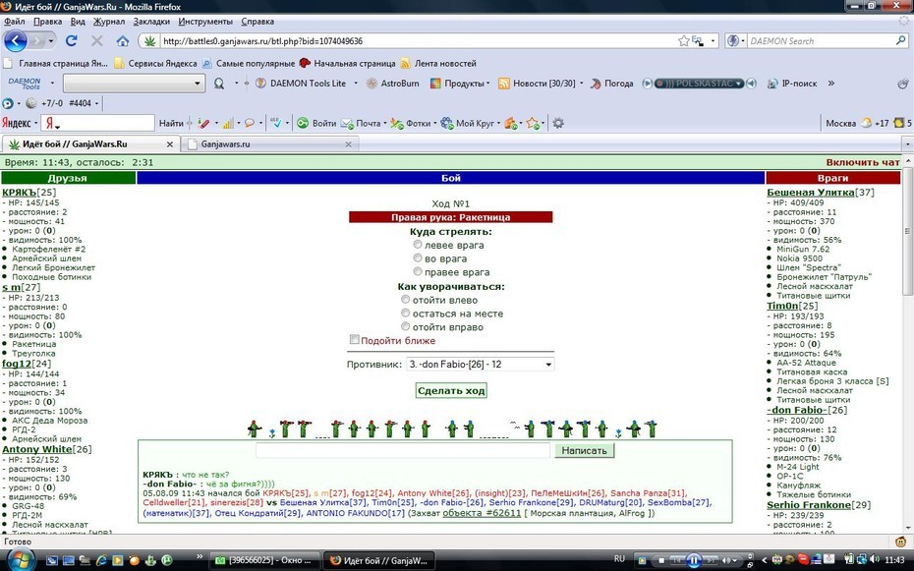Switch to the Ganjawars.ru tab
The width and height of the screenshot is (914, 571).
tap(269, 143)
